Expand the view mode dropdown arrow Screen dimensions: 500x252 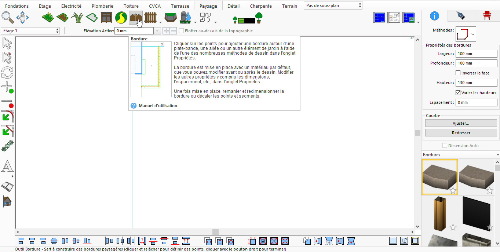(419, 22)
